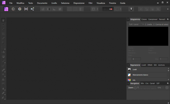
Task: Open the Tutti i canali dropdown
Action: [136, 24]
